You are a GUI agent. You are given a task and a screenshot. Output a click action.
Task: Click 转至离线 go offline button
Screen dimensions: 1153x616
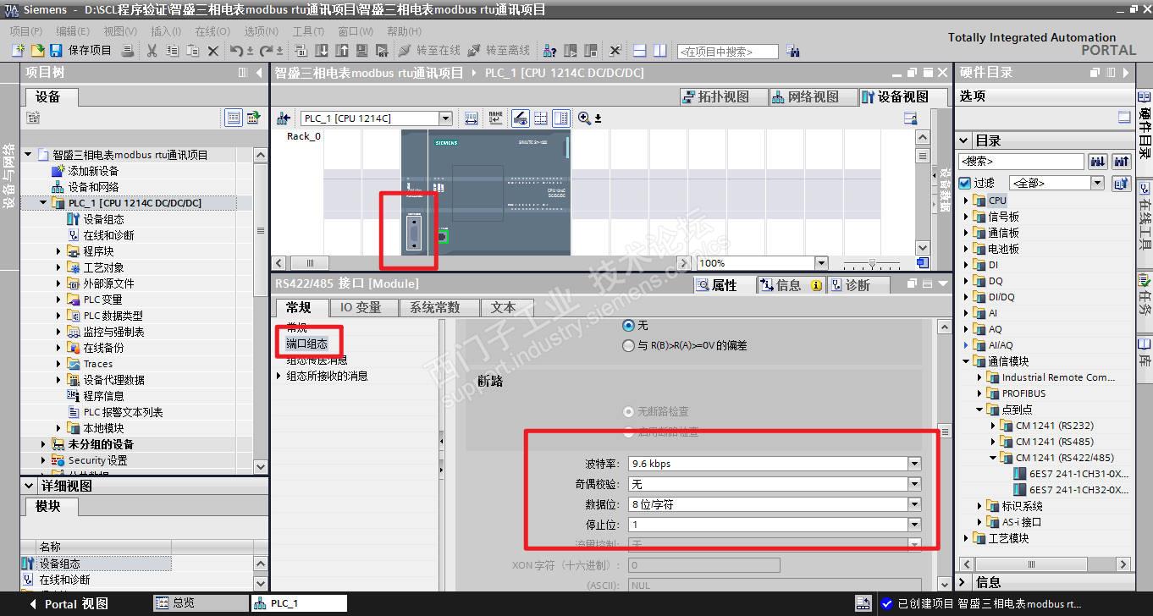pyautogui.click(x=499, y=51)
